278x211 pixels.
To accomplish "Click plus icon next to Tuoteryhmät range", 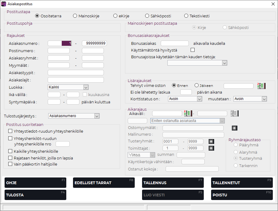I will coord(211,141).
